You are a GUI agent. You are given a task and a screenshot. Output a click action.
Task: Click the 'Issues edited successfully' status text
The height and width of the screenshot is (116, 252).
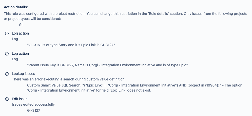33,104
